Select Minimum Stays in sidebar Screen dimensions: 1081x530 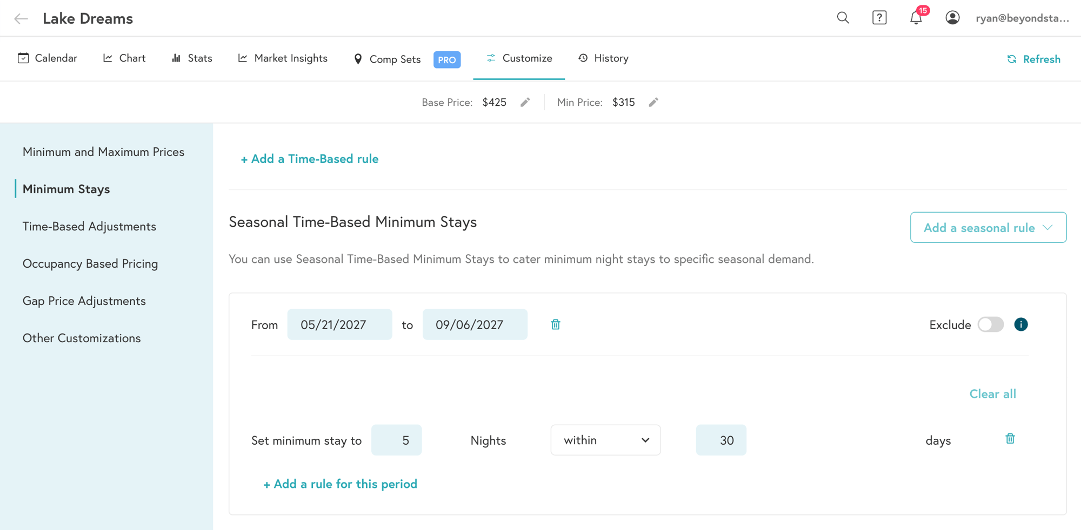click(66, 189)
